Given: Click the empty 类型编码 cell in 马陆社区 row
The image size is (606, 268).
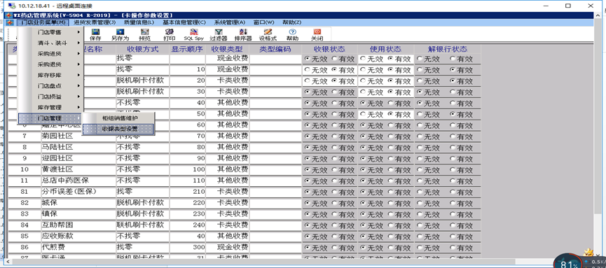Looking at the screenshot, I should pos(275,148).
